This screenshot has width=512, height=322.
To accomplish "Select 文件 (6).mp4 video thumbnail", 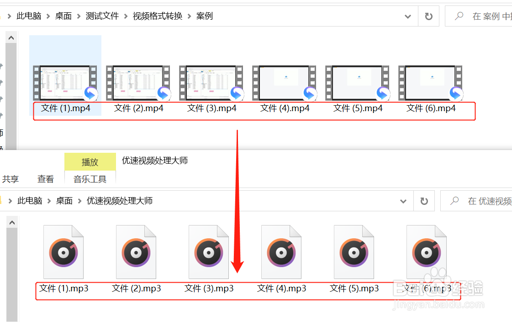I will point(431,83).
